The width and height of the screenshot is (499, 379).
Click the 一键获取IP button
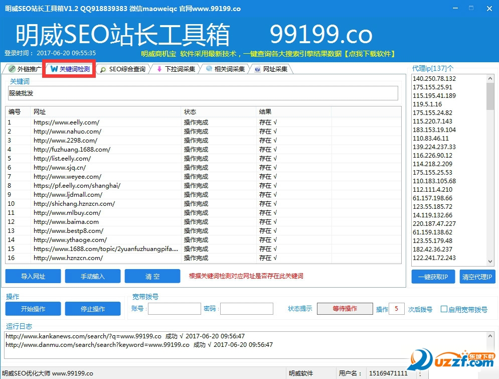point(433,277)
